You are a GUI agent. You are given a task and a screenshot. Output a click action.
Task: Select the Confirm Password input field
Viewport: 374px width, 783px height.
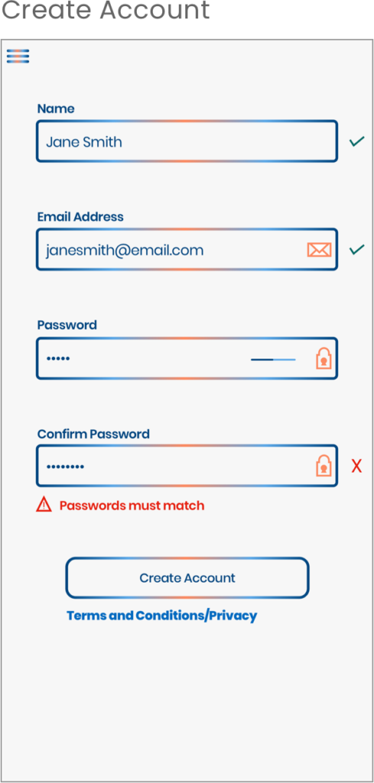[187, 466]
